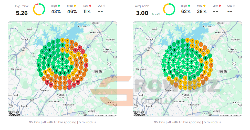
Task: Click the Cumming label on right map
Action: pyautogui.click(x=150, y=39)
